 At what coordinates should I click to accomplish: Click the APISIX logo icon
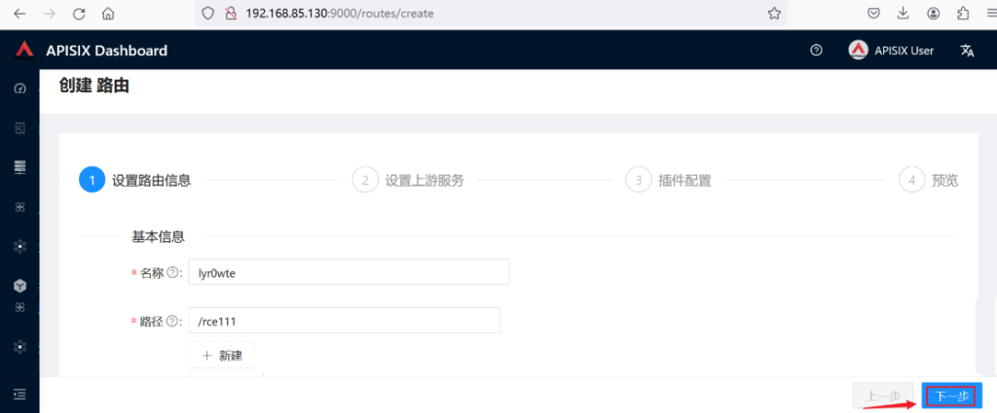click(x=24, y=50)
